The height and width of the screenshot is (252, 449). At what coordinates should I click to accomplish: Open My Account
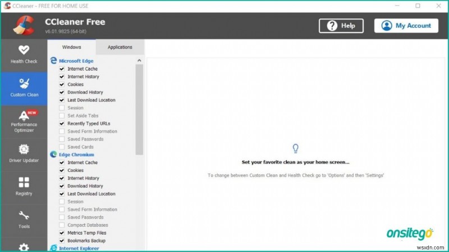tap(406, 26)
